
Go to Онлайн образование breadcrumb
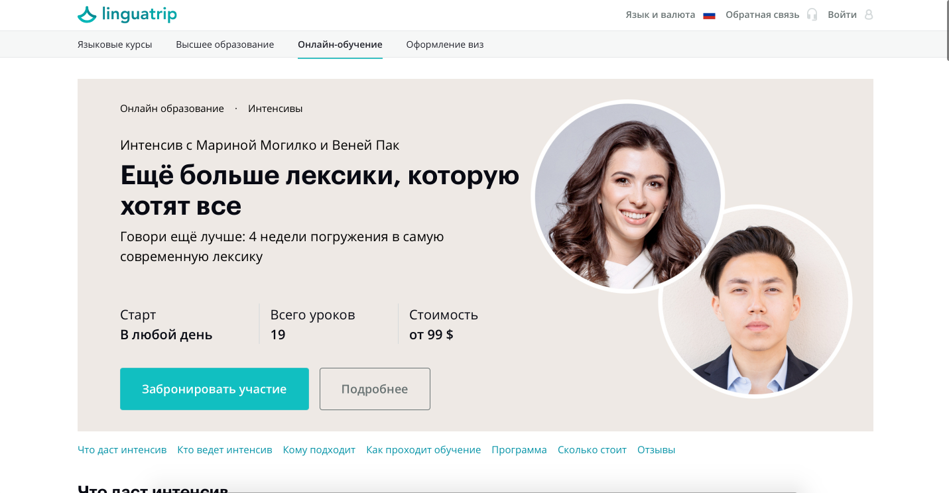pyautogui.click(x=172, y=109)
